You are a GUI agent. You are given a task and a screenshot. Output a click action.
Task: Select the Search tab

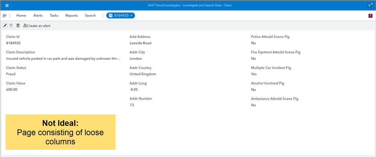90,16
